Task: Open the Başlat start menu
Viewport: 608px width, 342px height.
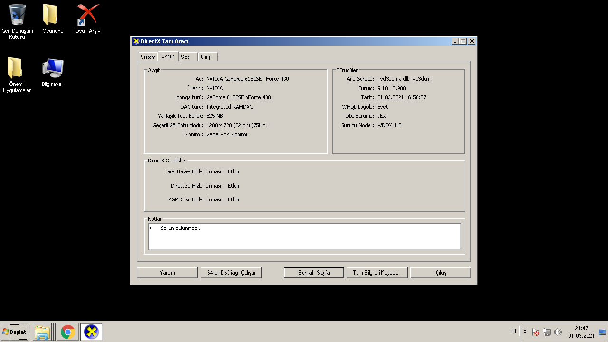Action: click(15, 332)
